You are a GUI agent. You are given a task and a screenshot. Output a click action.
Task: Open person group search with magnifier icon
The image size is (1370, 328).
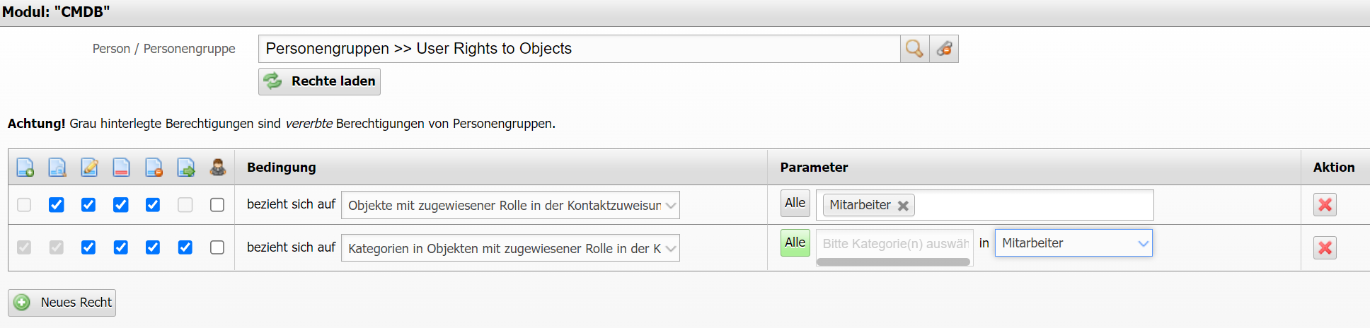pyautogui.click(x=914, y=49)
